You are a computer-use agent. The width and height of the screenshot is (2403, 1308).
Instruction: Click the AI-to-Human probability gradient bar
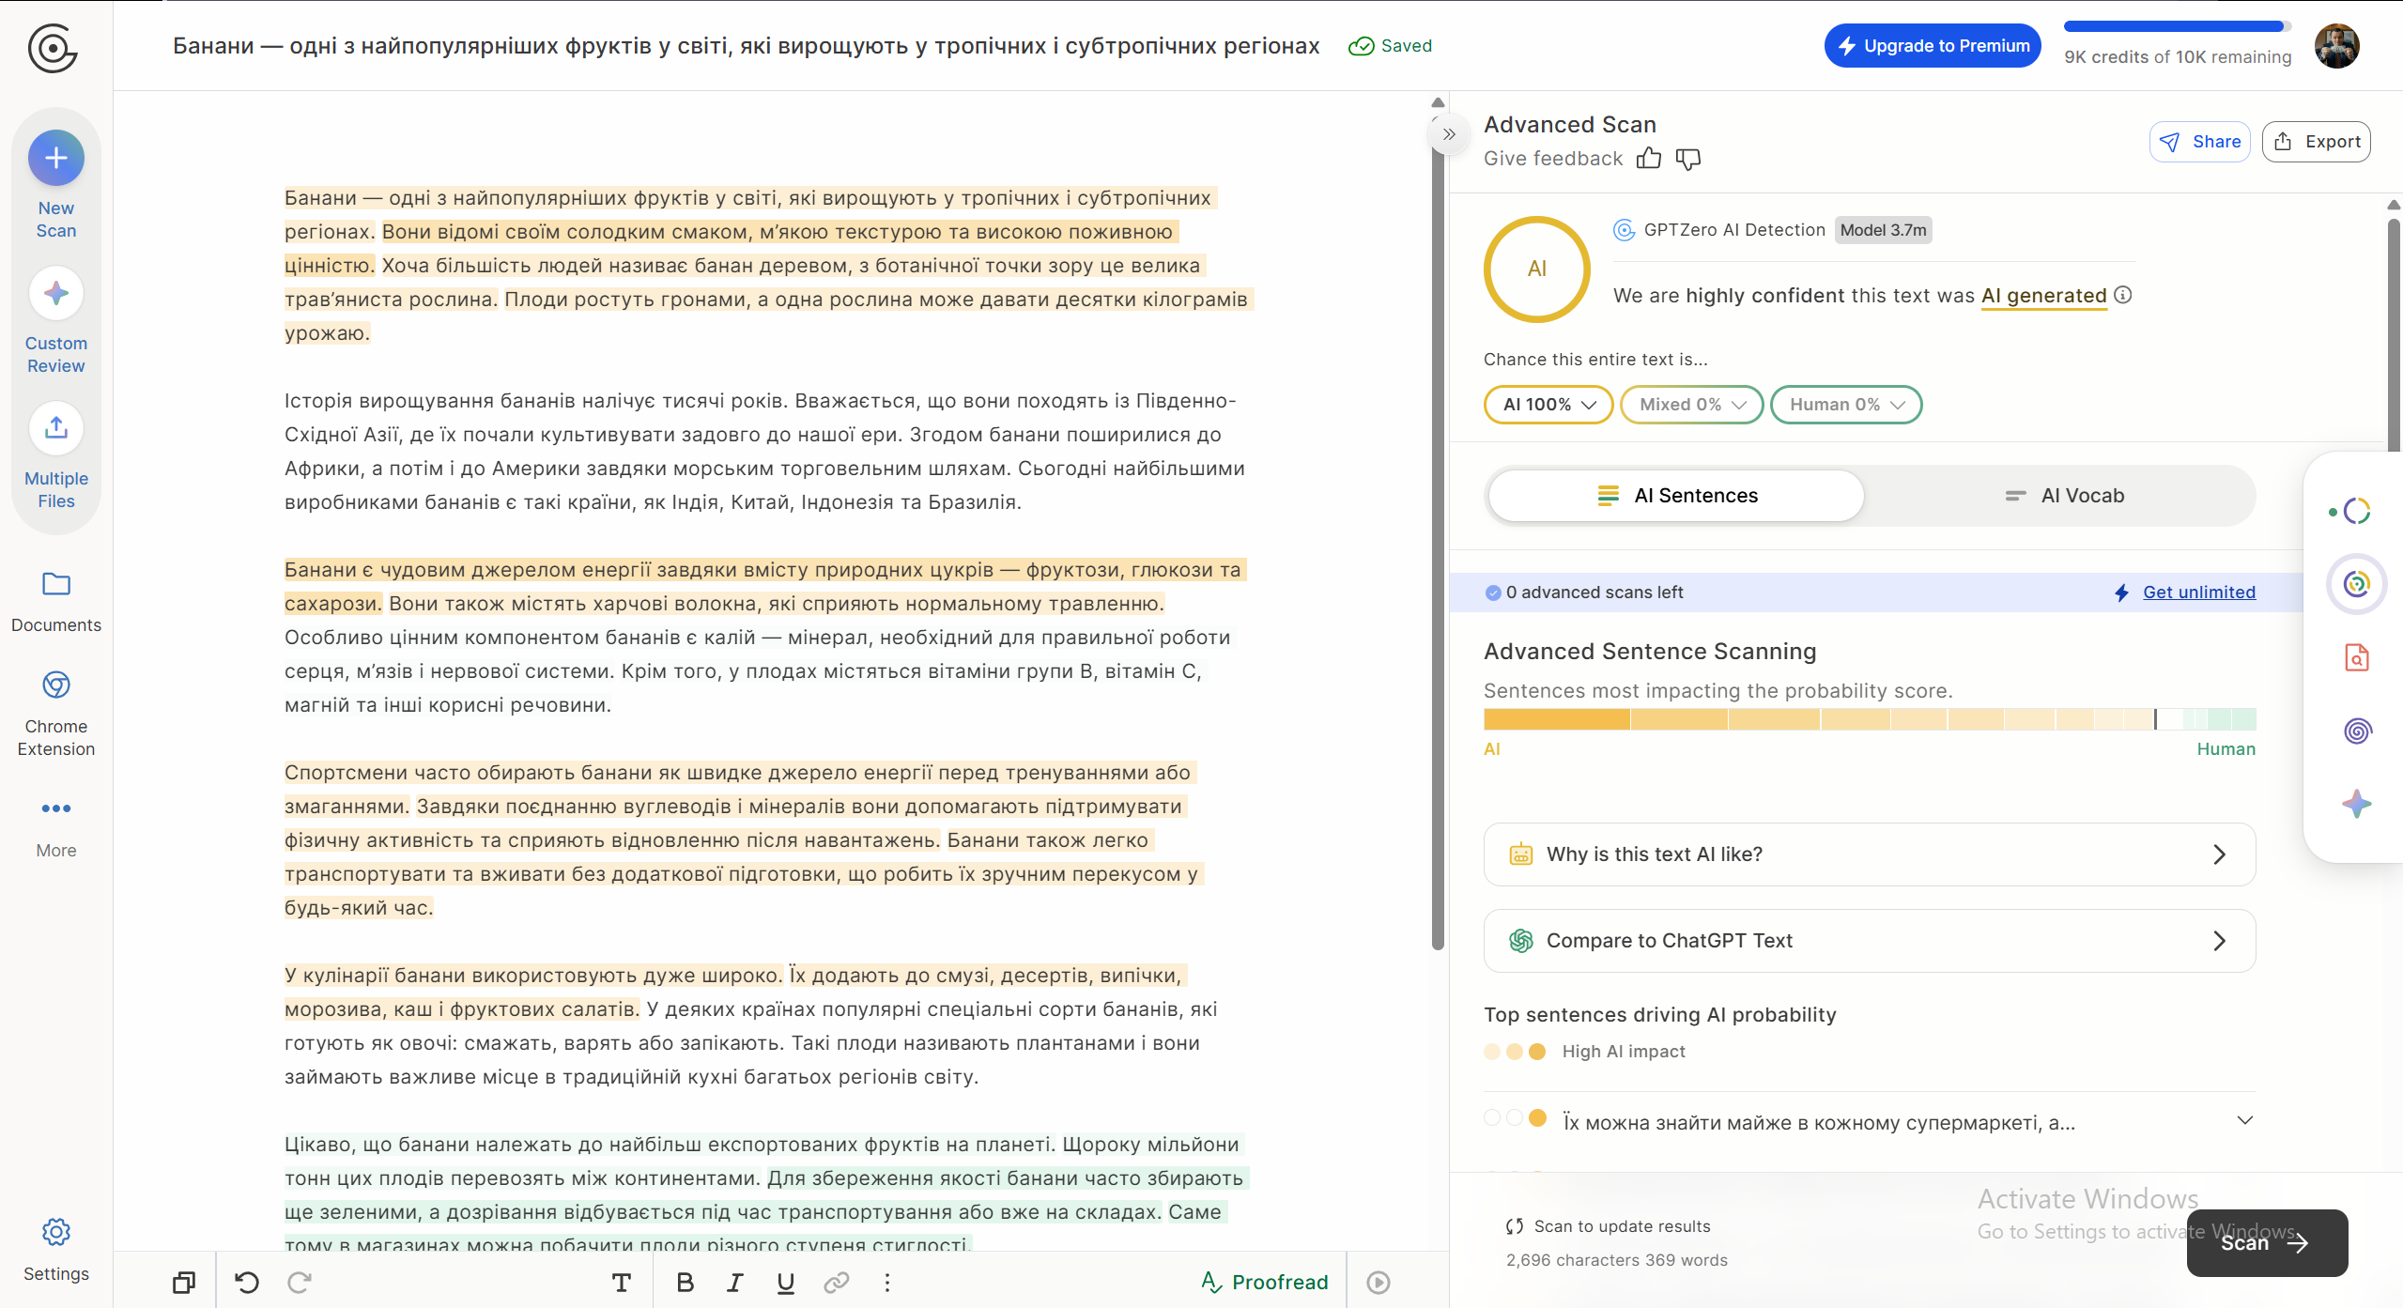[x=1870, y=720]
